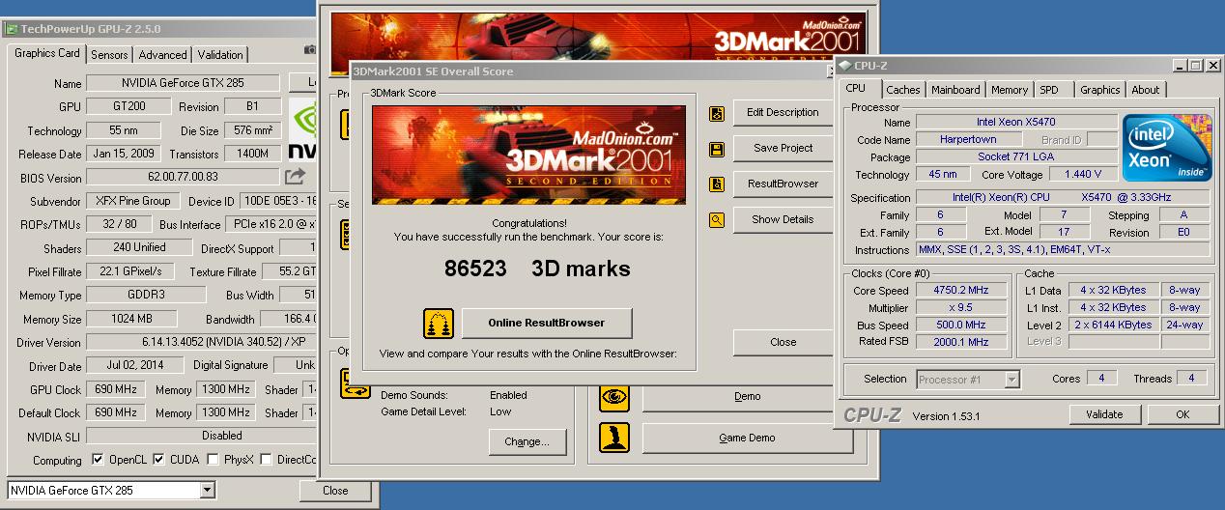Click the Online ResultBrowser button
Image resolution: width=1225 pixels, height=510 pixels.
(547, 324)
